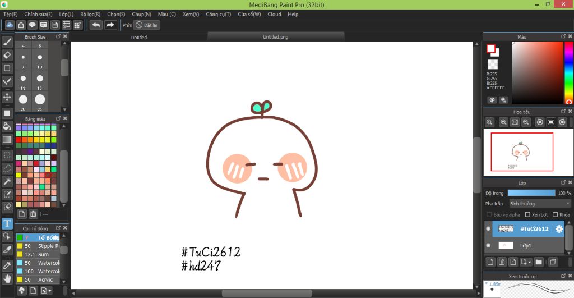The width and height of the screenshot is (574, 298).
Task: Zoom in on the Navigator panel
Action: pos(503,122)
